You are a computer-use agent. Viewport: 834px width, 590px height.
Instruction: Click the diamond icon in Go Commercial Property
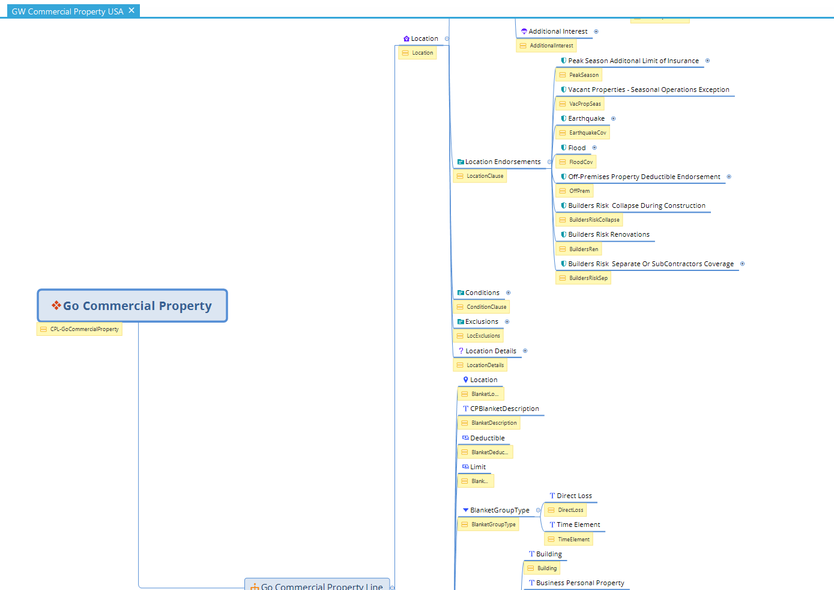56,306
